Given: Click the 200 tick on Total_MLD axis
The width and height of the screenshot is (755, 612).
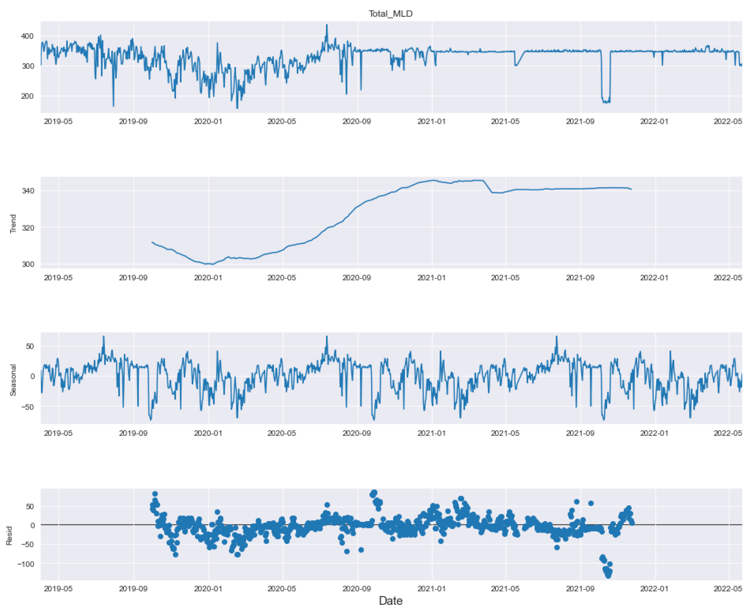Looking at the screenshot, I should click(27, 96).
